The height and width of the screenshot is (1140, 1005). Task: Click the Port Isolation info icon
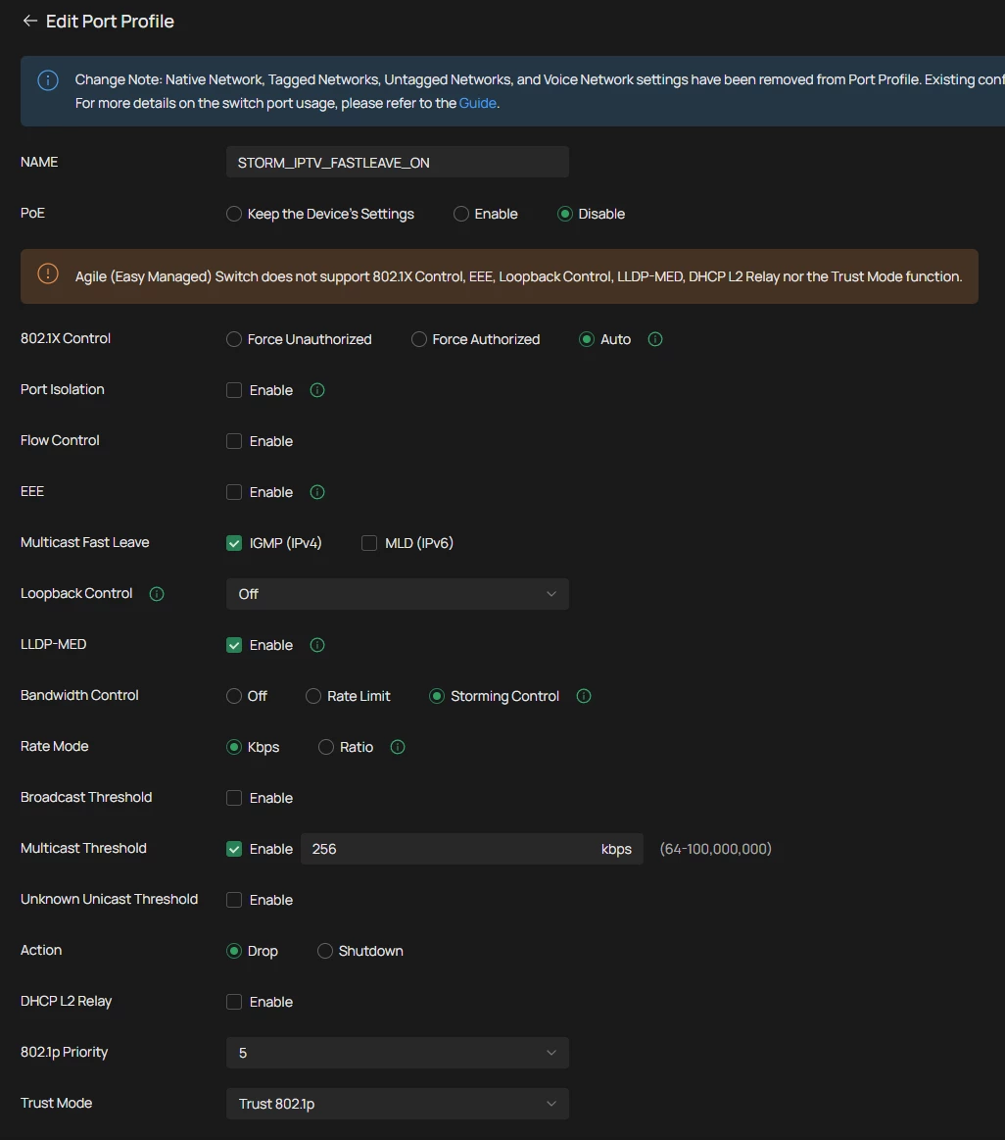tap(317, 390)
